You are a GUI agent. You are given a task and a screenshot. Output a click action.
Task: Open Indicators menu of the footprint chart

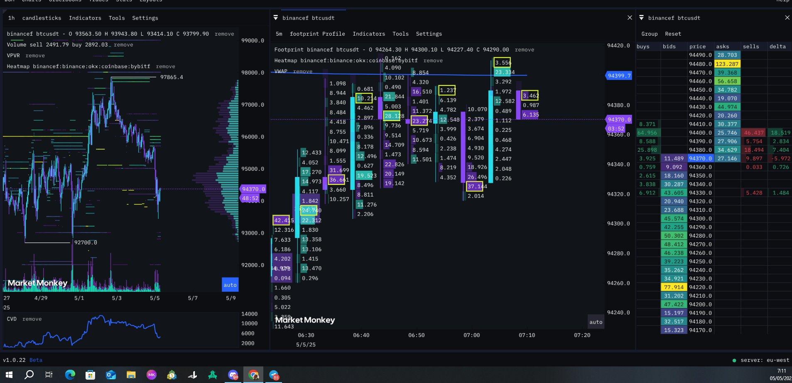(368, 34)
